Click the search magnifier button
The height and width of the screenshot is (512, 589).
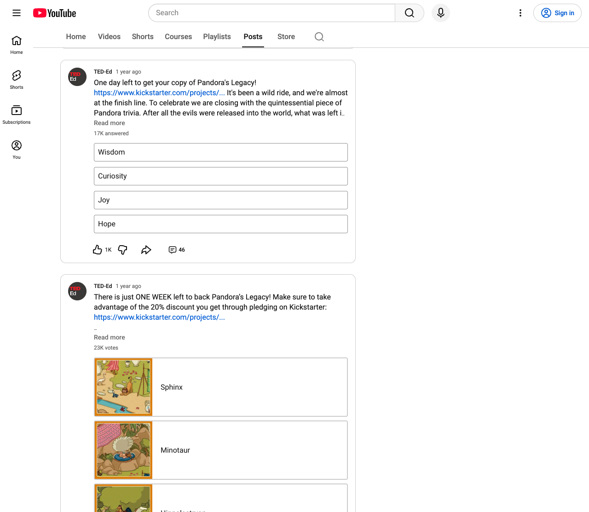pos(410,13)
